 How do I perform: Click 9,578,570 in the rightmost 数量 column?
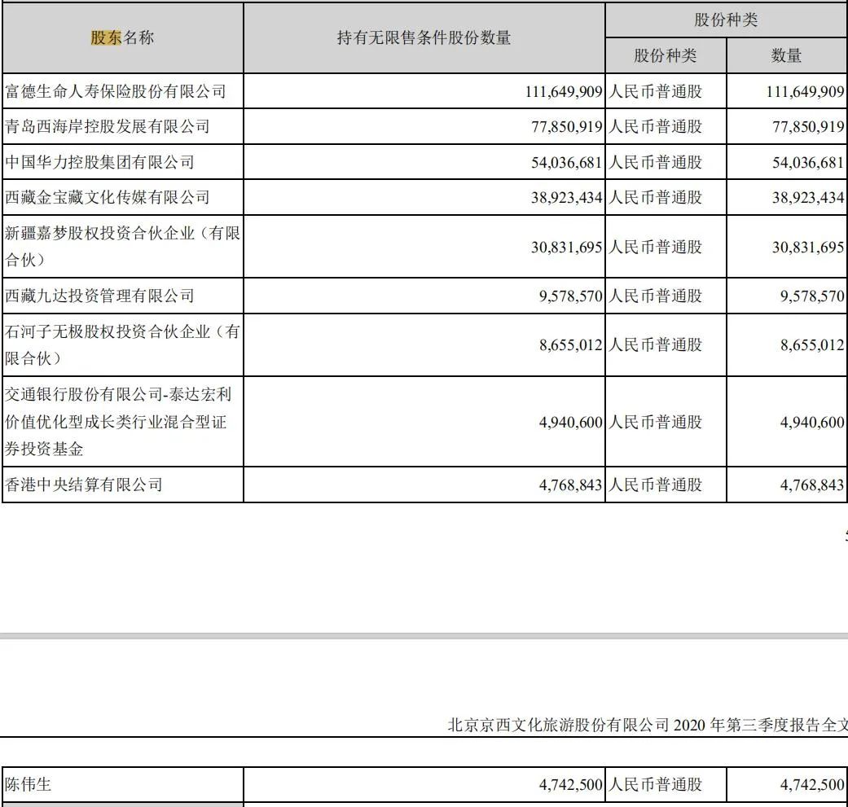click(812, 296)
